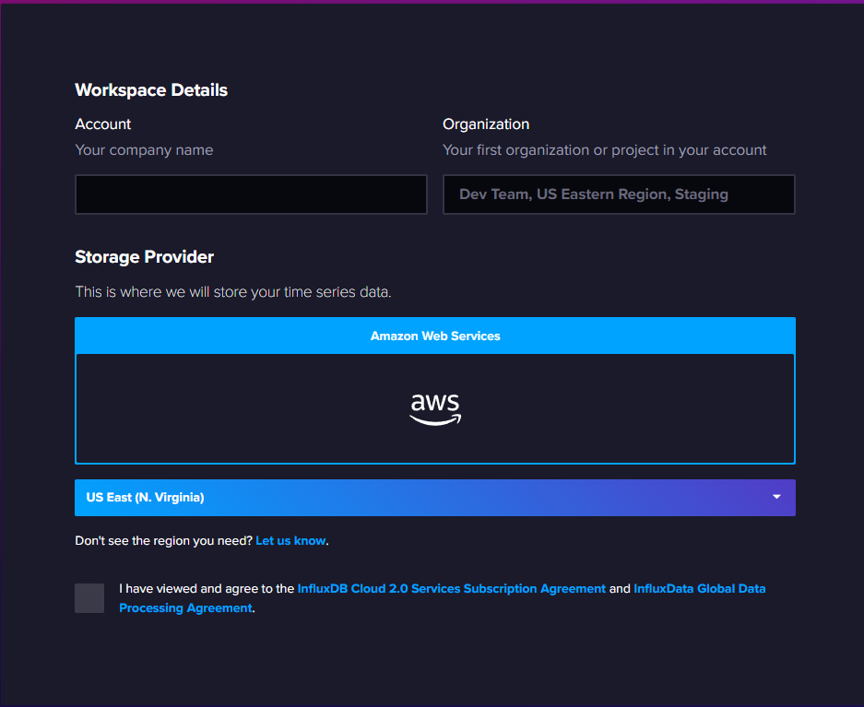Select the Amazon Web Services provider card
This screenshot has width=864, height=707.
[434, 406]
